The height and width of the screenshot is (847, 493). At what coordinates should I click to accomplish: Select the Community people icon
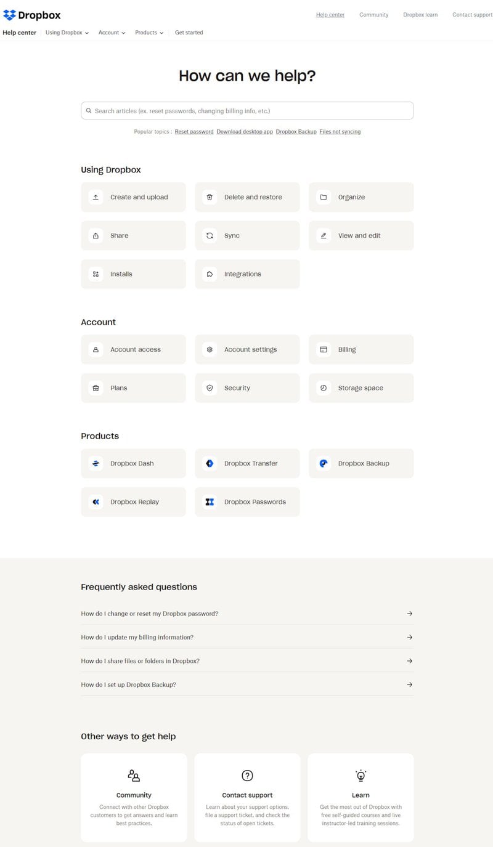pyautogui.click(x=133, y=775)
